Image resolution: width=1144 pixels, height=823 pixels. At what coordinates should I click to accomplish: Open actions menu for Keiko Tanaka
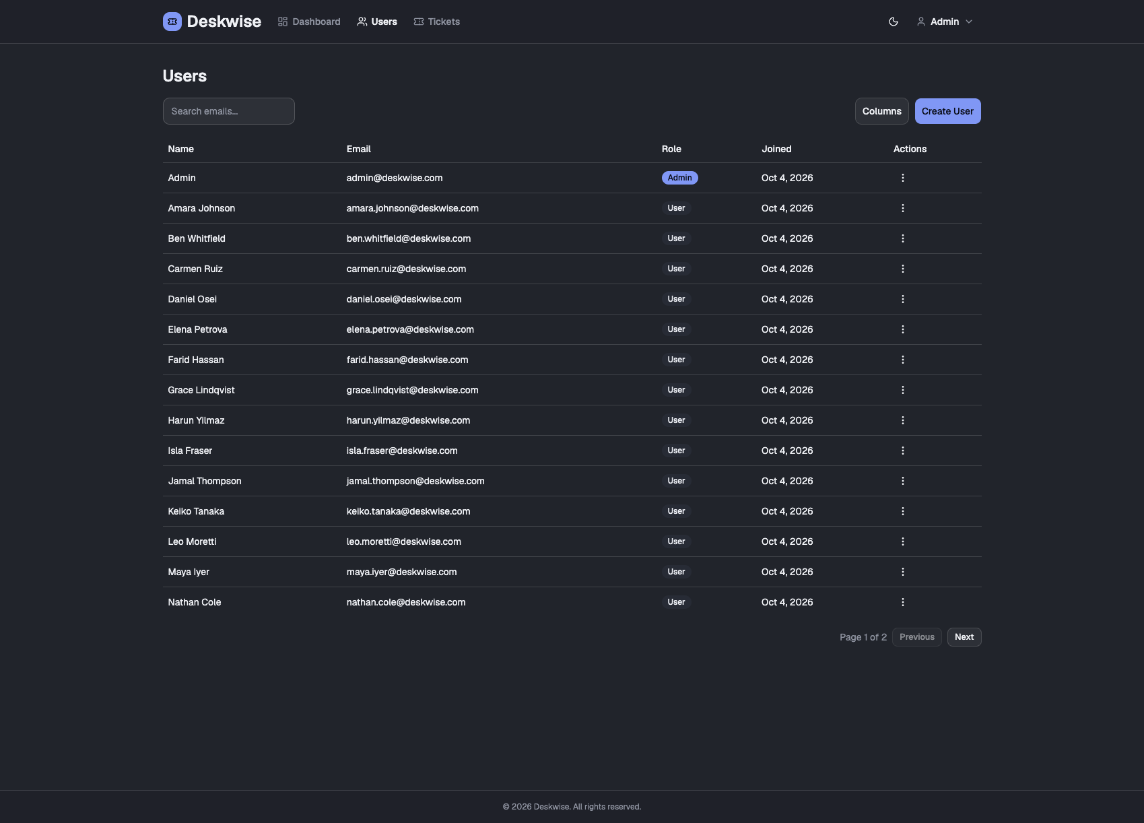coord(903,511)
